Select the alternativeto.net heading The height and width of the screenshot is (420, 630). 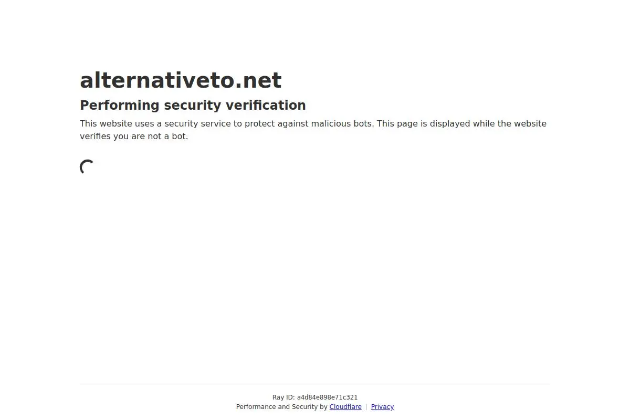tap(181, 80)
